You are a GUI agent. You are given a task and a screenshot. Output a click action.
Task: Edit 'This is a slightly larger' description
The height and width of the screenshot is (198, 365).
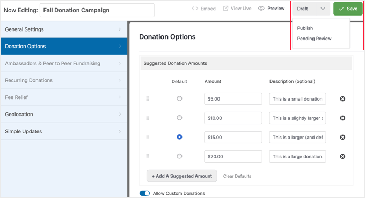297,118
